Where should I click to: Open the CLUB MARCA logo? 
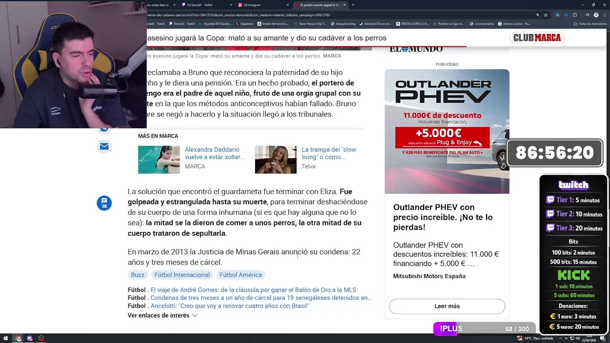(x=537, y=38)
